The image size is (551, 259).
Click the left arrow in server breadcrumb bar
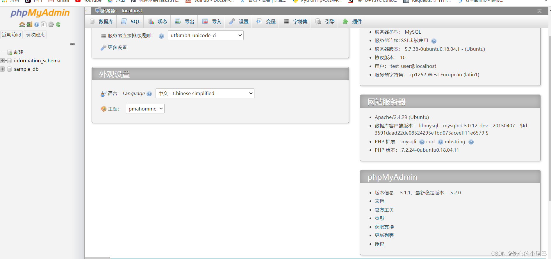point(88,11)
